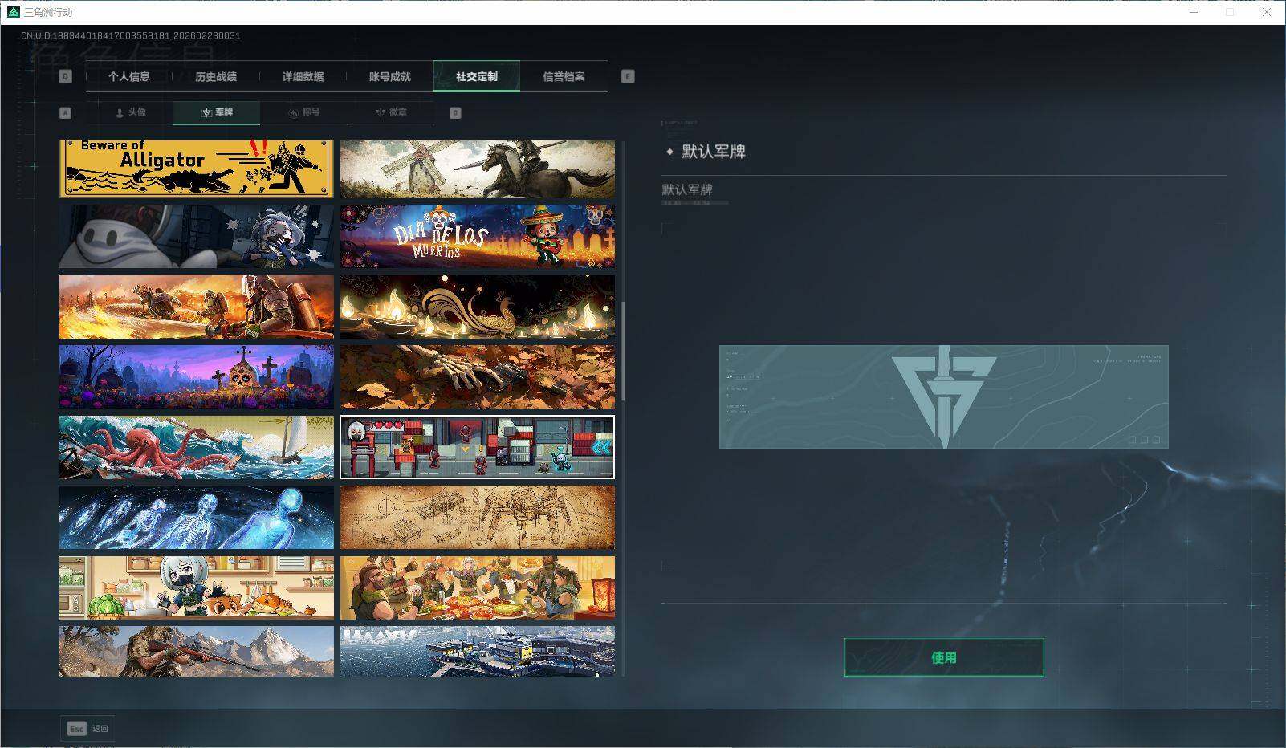Select the pixel-art game level dog tag
Viewport: 1286px width, 748px height.
pyautogui.click(x=478, y=447)
